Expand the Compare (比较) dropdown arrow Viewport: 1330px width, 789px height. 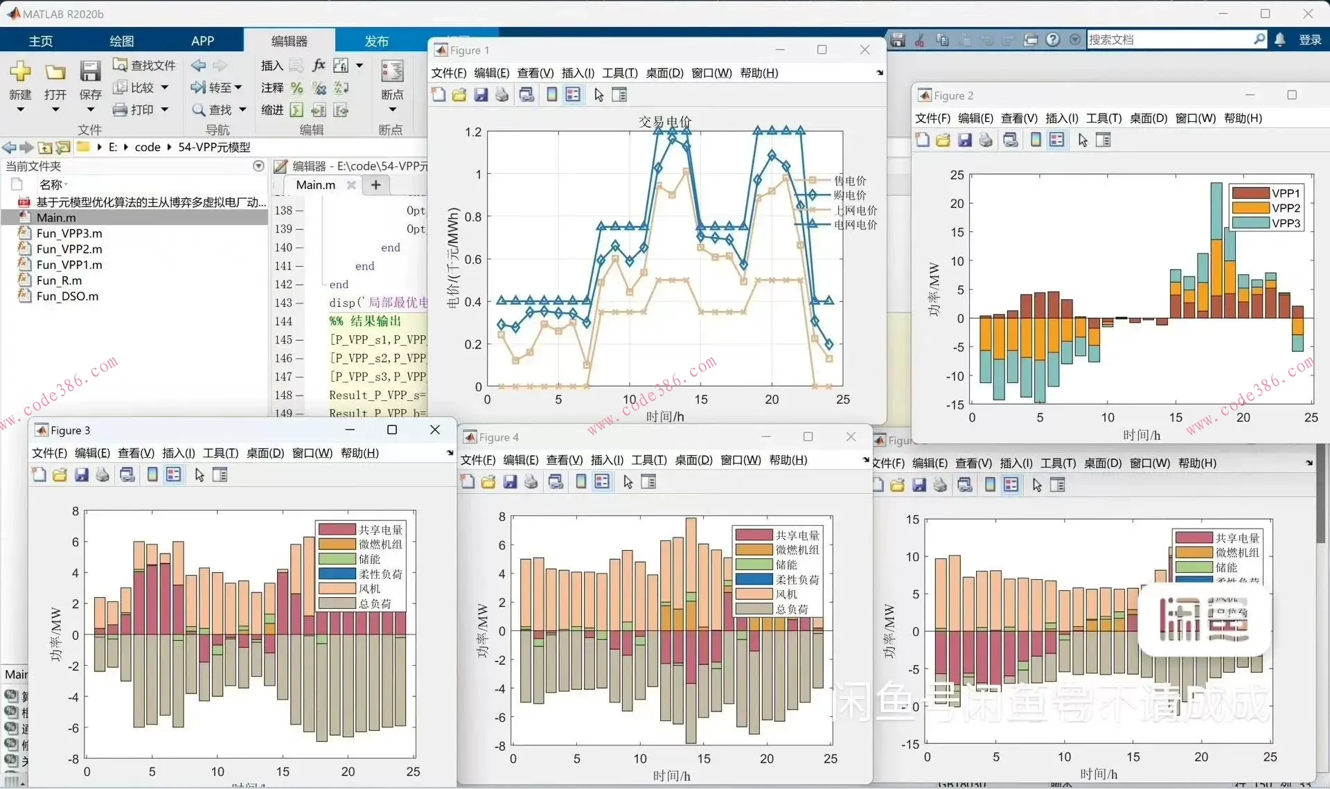[165, 87]
